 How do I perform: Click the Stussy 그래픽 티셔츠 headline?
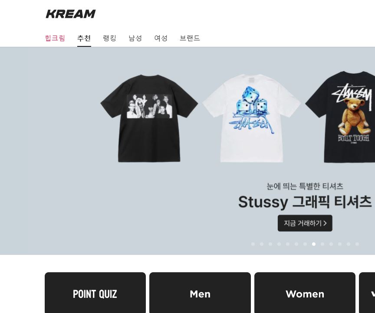tap(305, 202)
